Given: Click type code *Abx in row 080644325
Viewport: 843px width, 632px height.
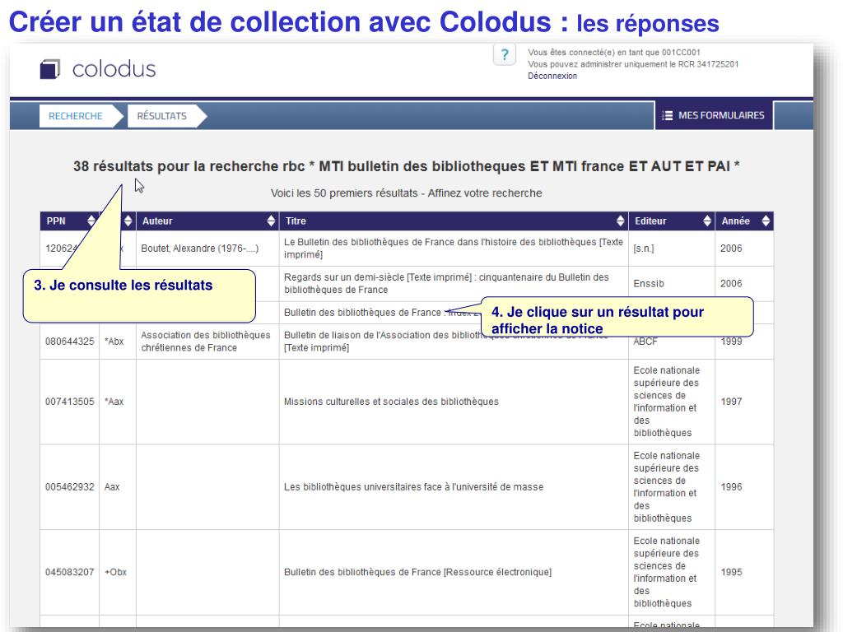Looking at the screenshot, I should (x=114, y=342).
